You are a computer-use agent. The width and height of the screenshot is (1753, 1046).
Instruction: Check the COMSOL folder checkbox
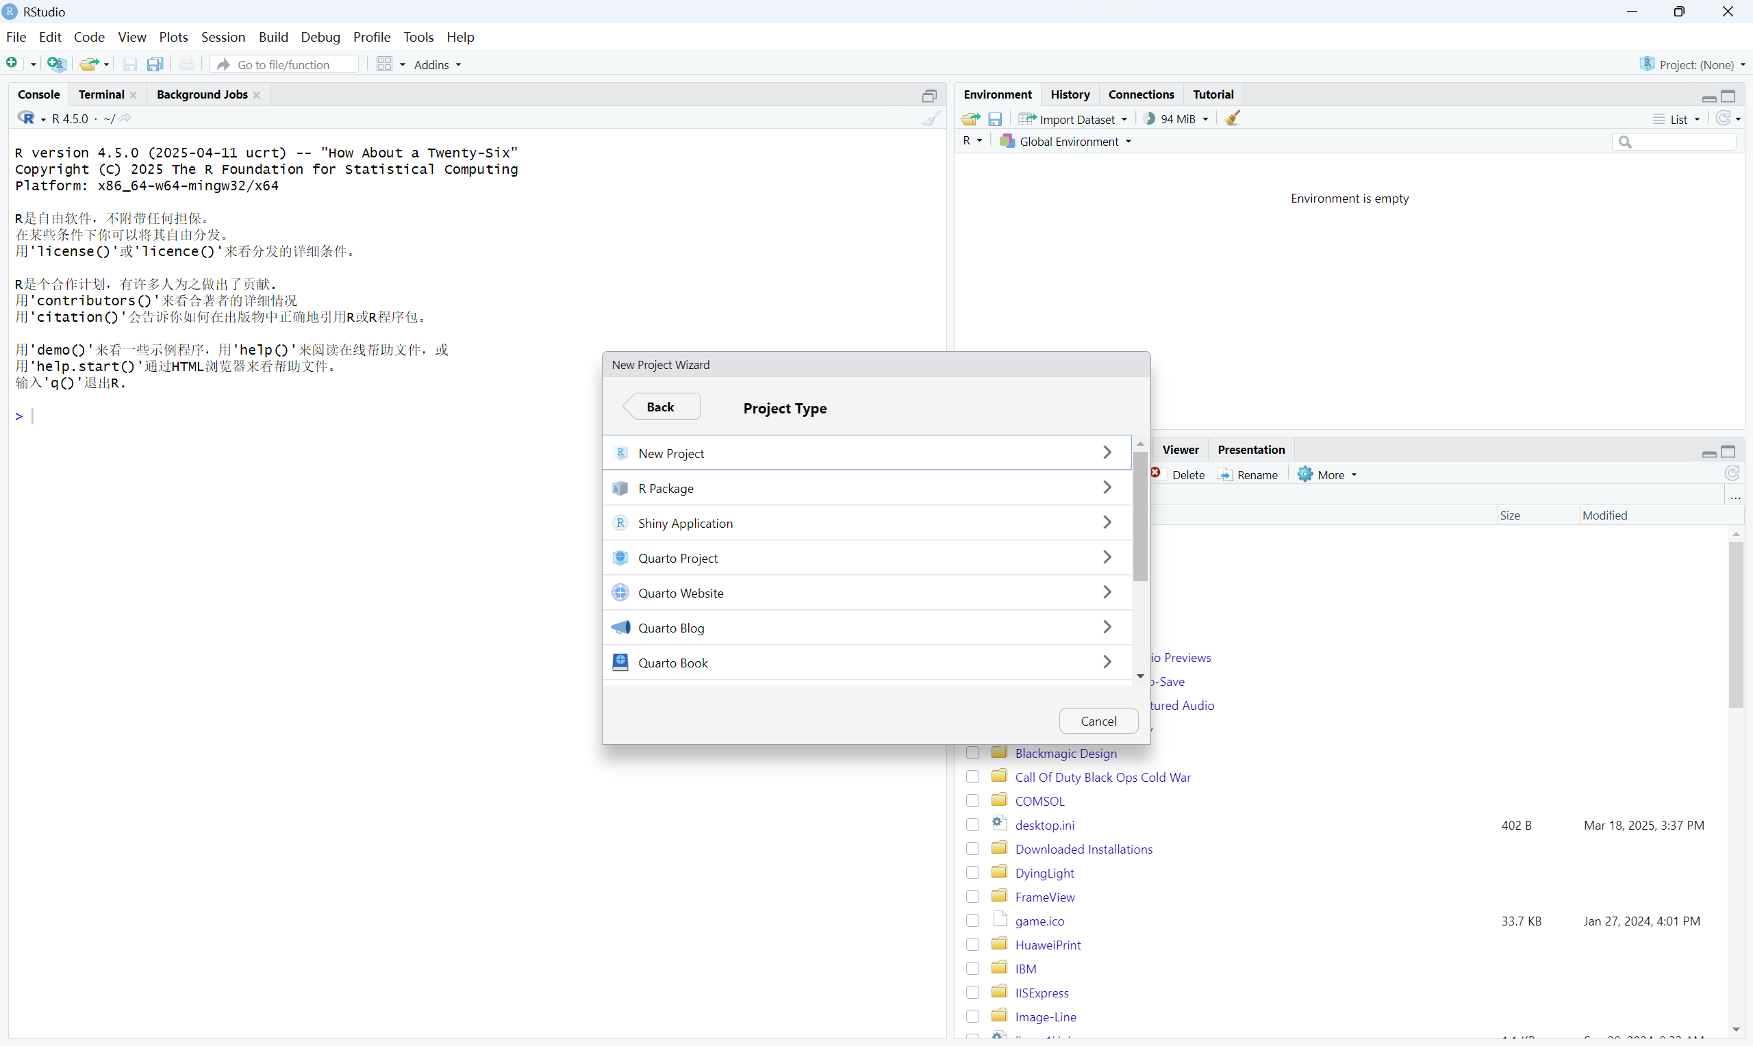(x=973, y=801)
